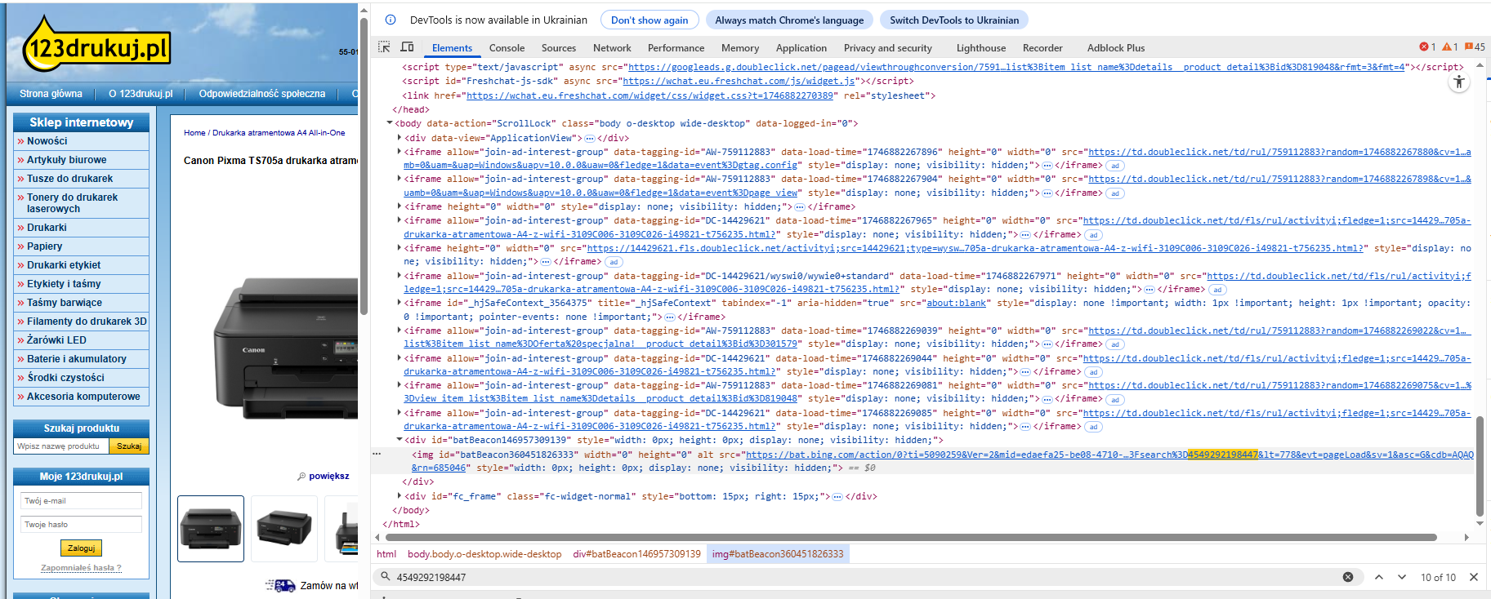Image resolution: width=1491 pixels, height=599 pixels.
Task: Collapse the batBeacon146957309139 div node
Action: pos(400,440)
